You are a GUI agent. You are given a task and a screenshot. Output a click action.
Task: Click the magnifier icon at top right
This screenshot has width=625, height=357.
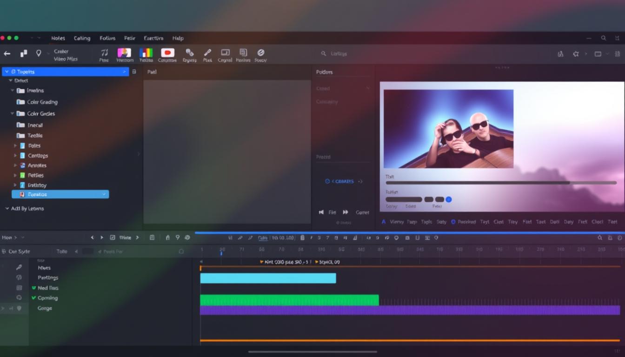point(604,38)
